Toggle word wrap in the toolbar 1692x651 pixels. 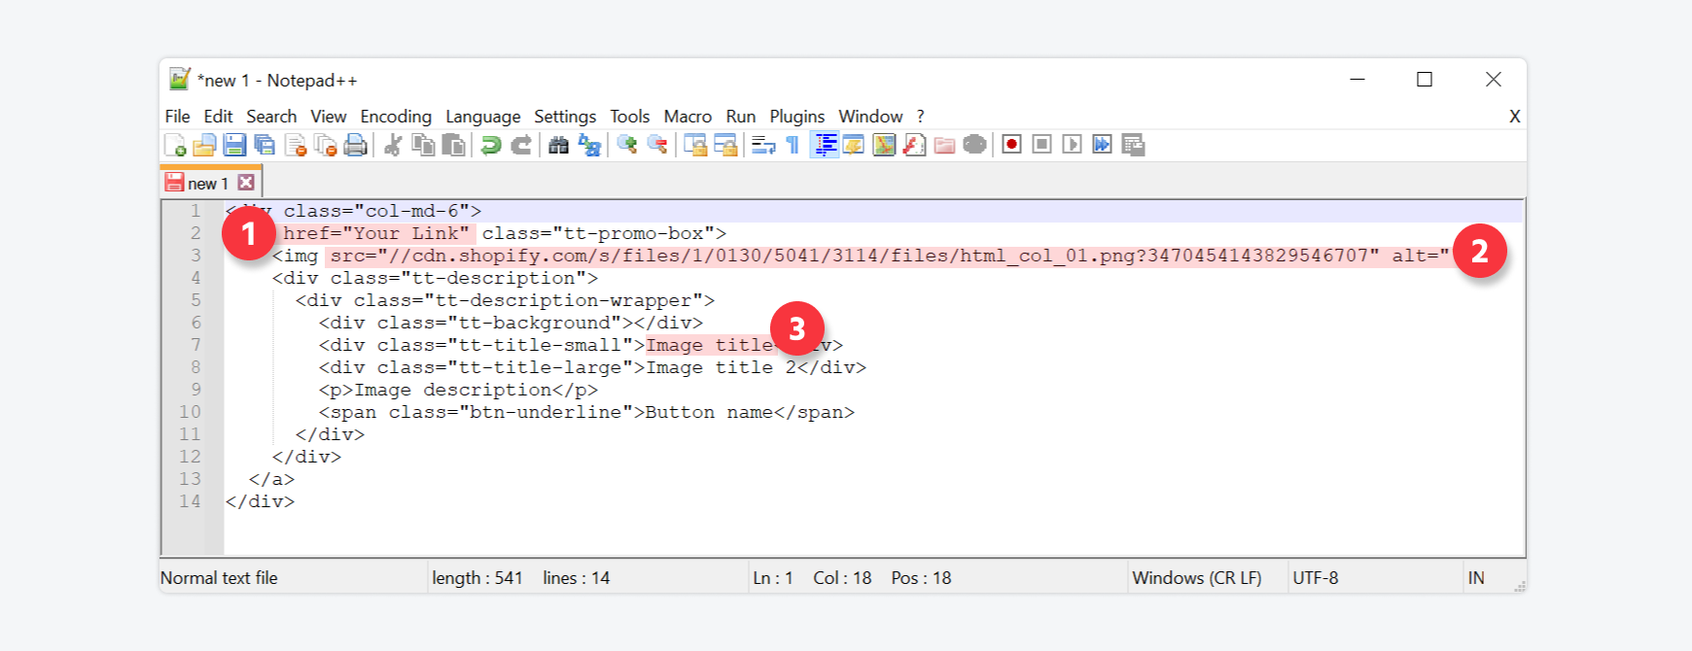click(x=763, y=145)
